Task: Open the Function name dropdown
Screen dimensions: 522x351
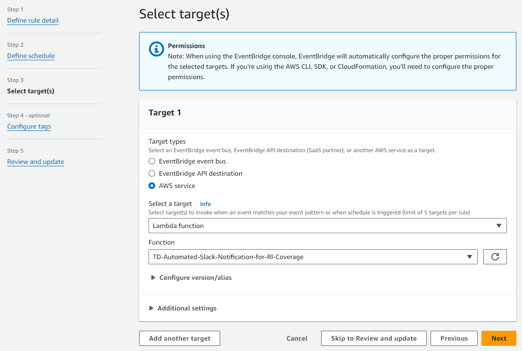Action: point(313,257)
